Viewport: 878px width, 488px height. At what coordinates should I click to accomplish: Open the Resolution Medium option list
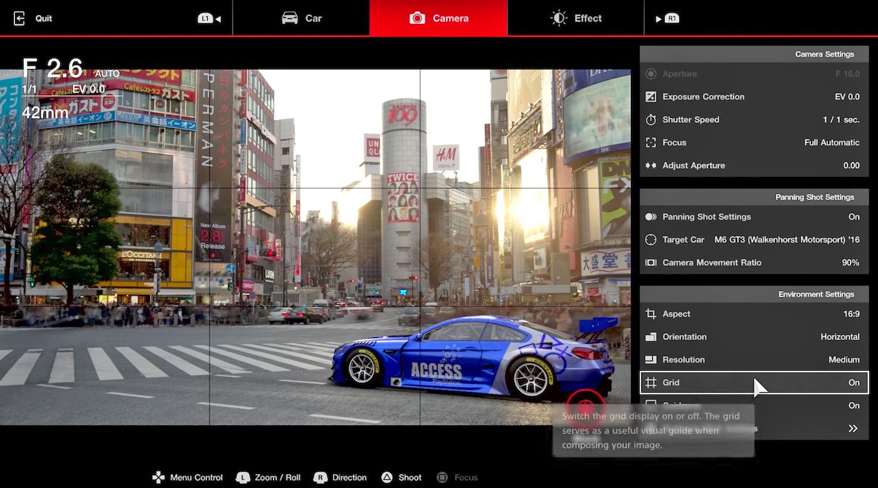(844, 359)
